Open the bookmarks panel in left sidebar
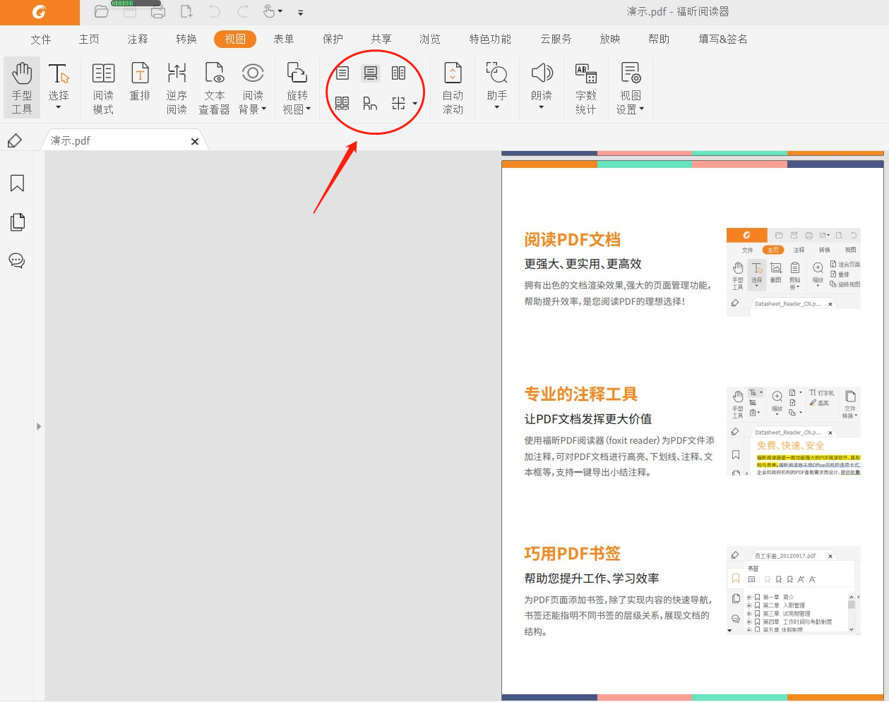 17,183
